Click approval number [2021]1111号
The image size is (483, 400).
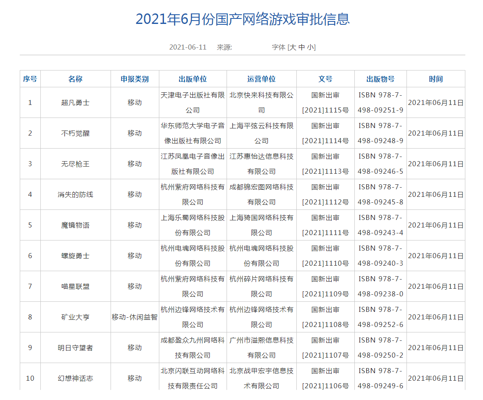[325, 233]
